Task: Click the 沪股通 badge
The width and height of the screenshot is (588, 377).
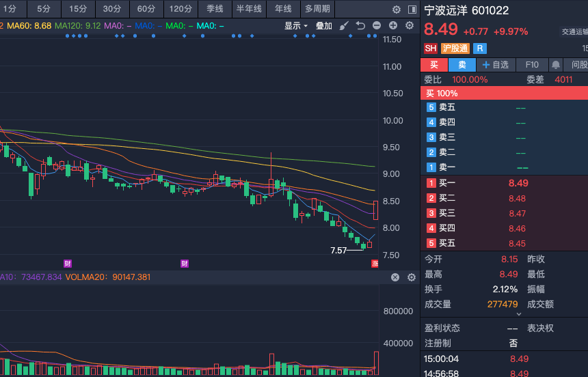Action: 455,48
